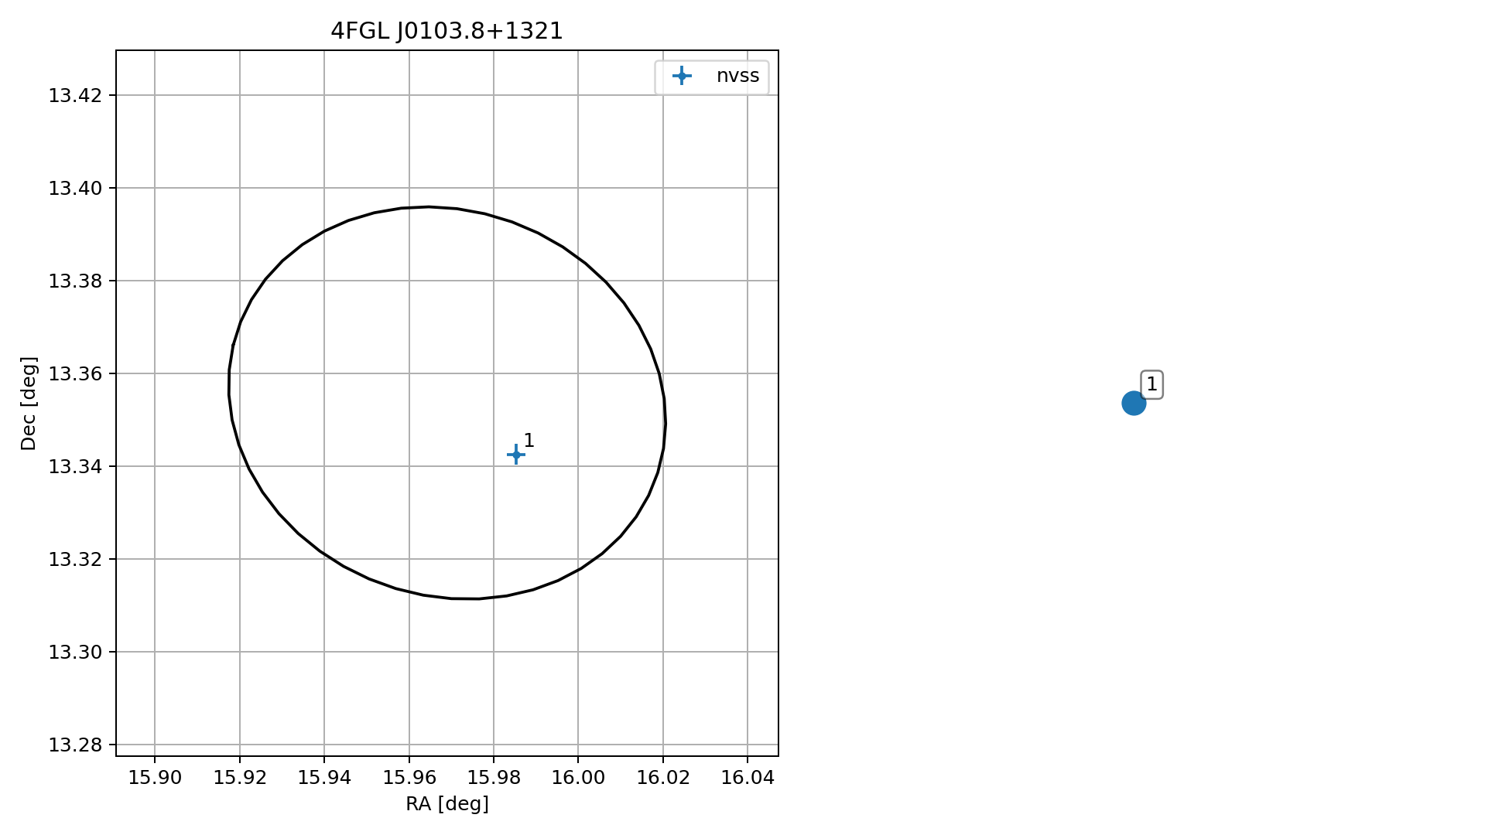Click the 13.30 tick on the Dec axis
The width and height of the screenshot is (1485, 835).
click(75, 653)
